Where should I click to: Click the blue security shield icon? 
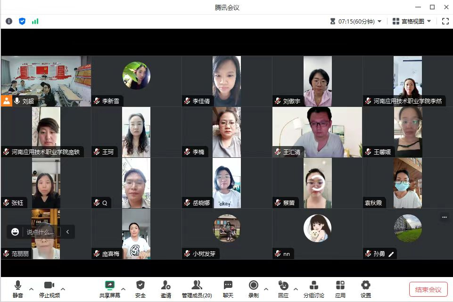pyautogui.click(x=22, y=21)
